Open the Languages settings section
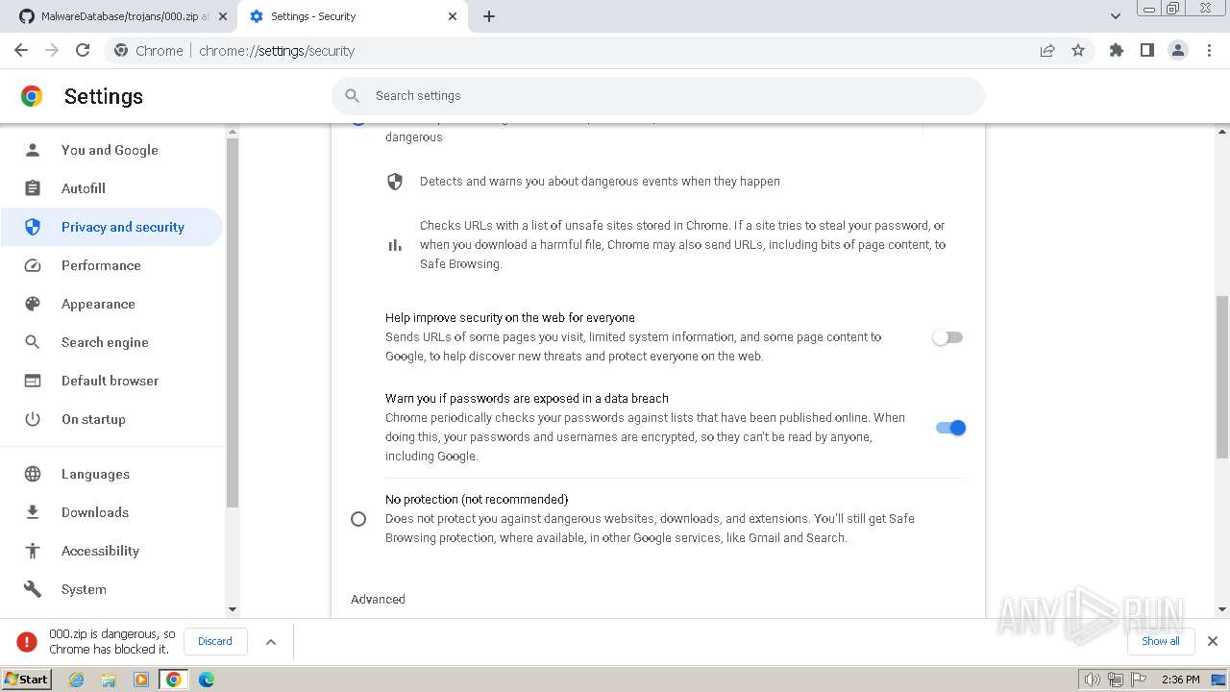Screen dimensions: 1230x692 (x=111, y=474)
